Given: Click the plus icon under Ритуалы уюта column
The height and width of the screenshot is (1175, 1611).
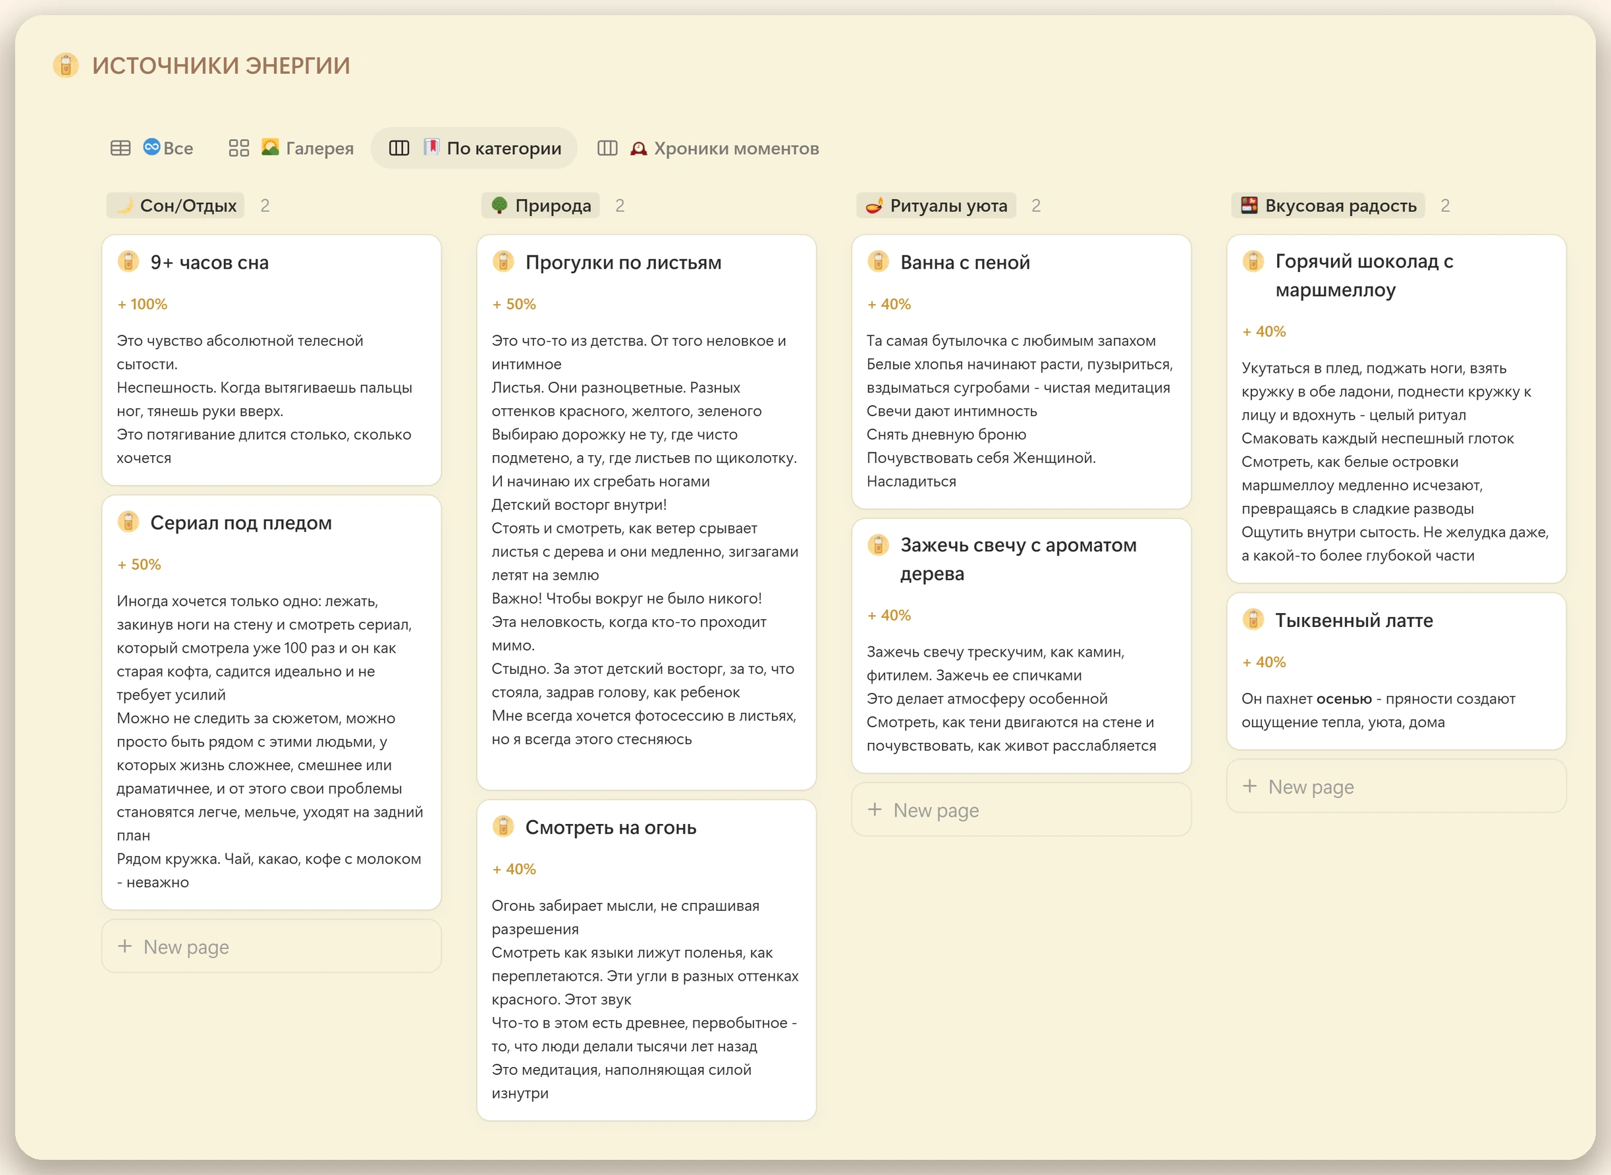Looking at the screenshot, I should (875, 809).
